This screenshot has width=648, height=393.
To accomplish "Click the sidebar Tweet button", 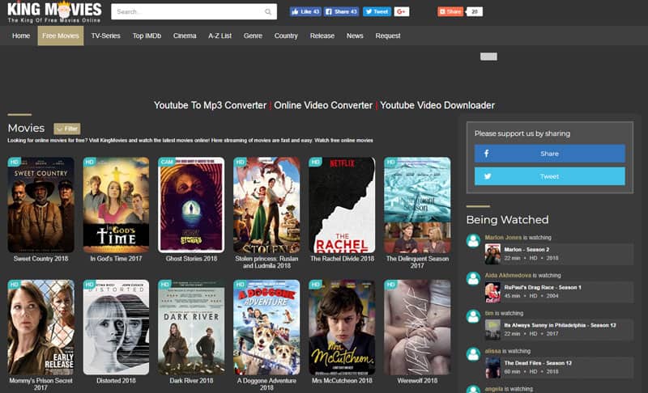I will click(549, 176).
